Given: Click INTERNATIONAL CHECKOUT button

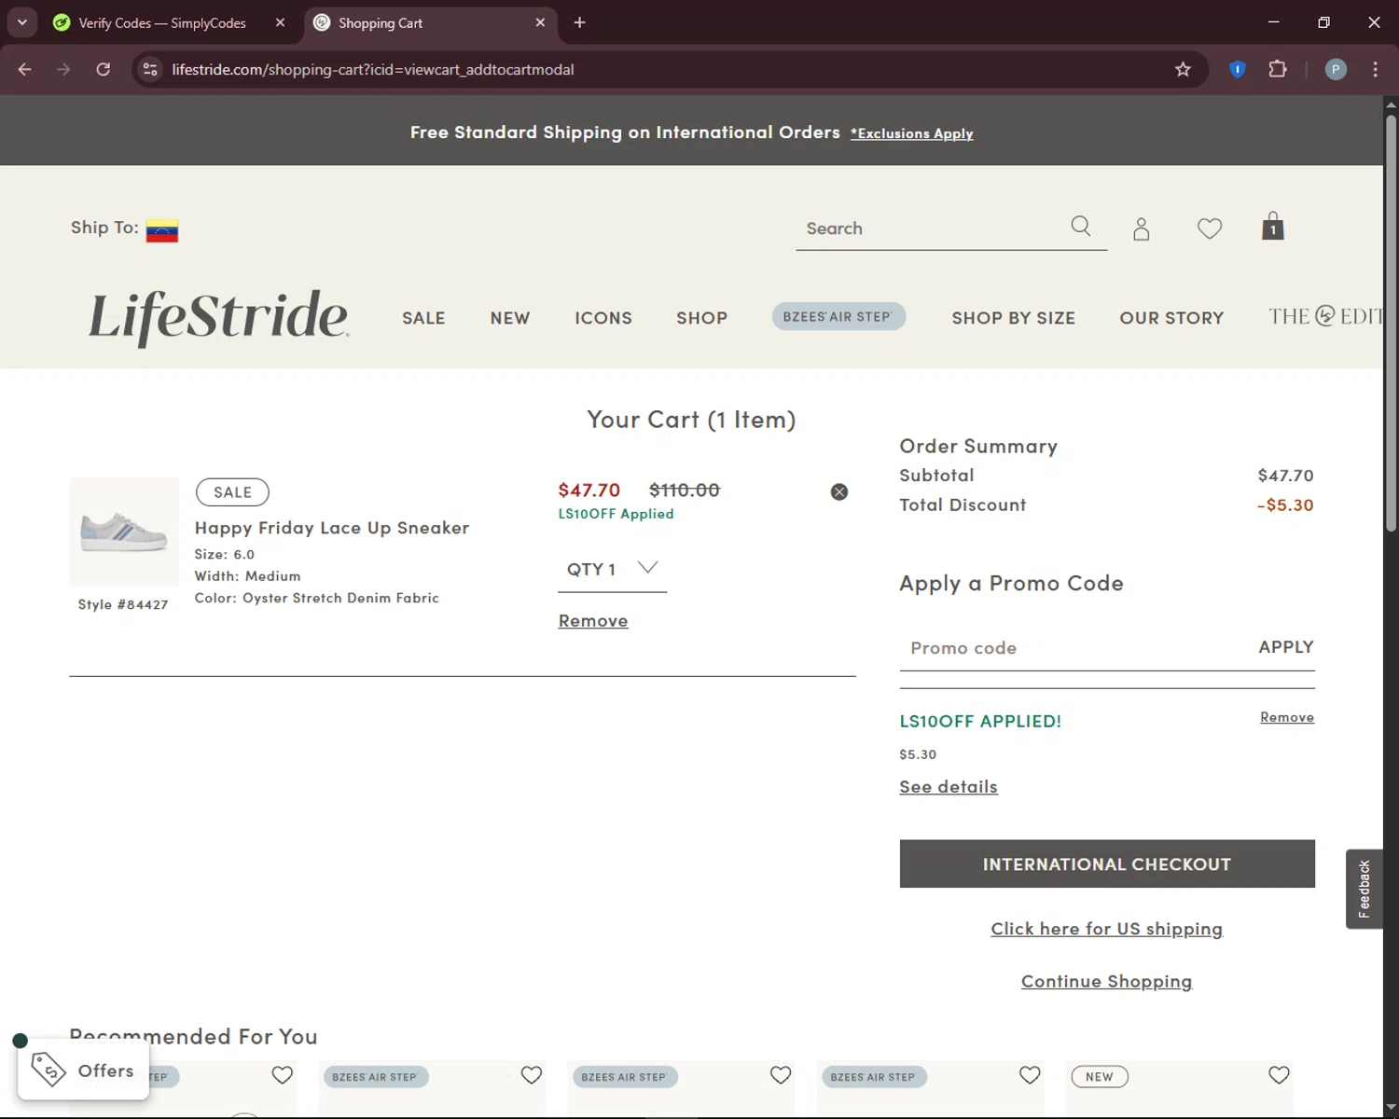Looking at the screenshot, I should tap(1107, 864).
